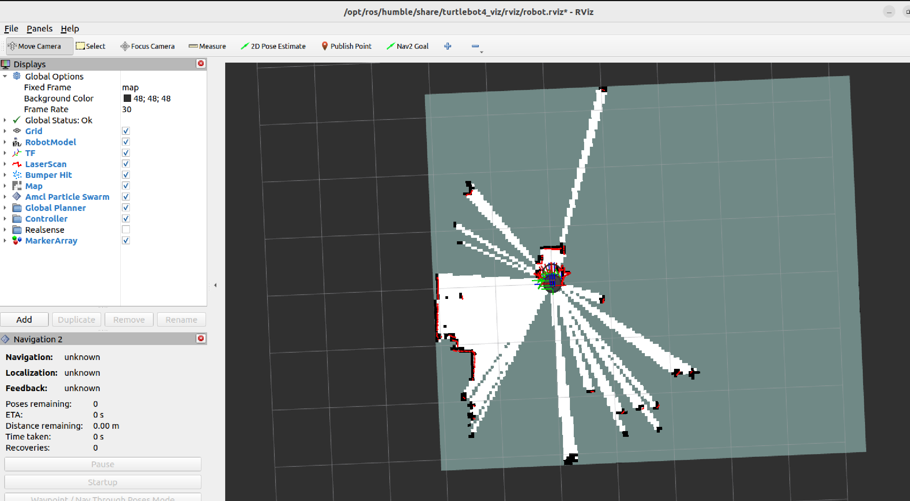Click the Rename button
Viewport: 910px width, 501px height.
181,320
